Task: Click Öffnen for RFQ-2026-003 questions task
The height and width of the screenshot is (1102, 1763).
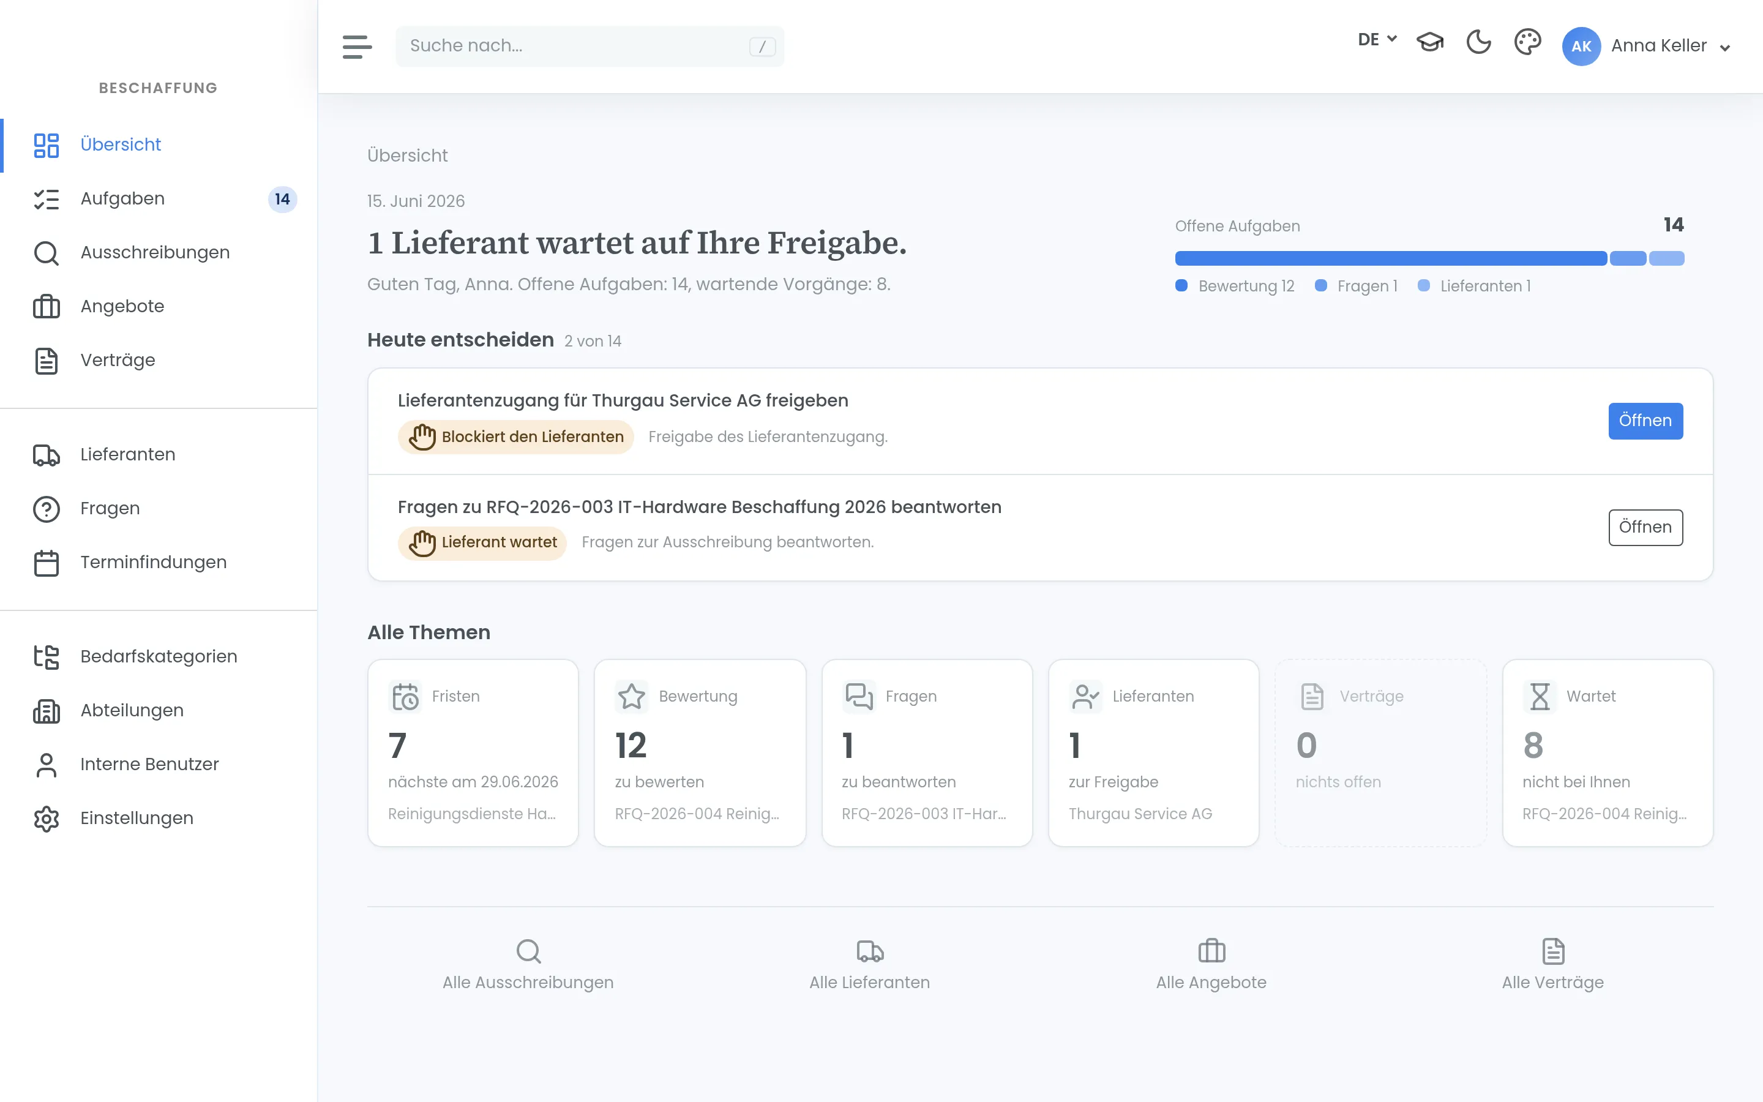Action: click(1645, 527)
